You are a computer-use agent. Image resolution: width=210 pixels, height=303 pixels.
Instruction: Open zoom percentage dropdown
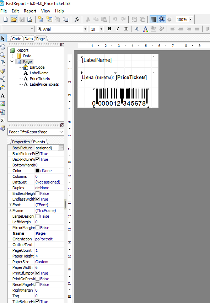coord(190,19)
